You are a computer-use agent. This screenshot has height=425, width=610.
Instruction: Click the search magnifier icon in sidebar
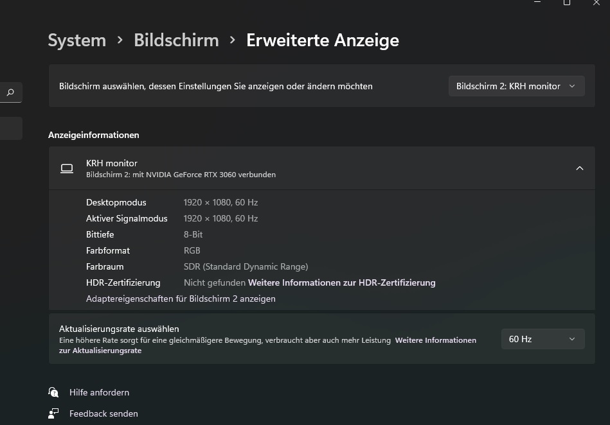pos(10,92)
